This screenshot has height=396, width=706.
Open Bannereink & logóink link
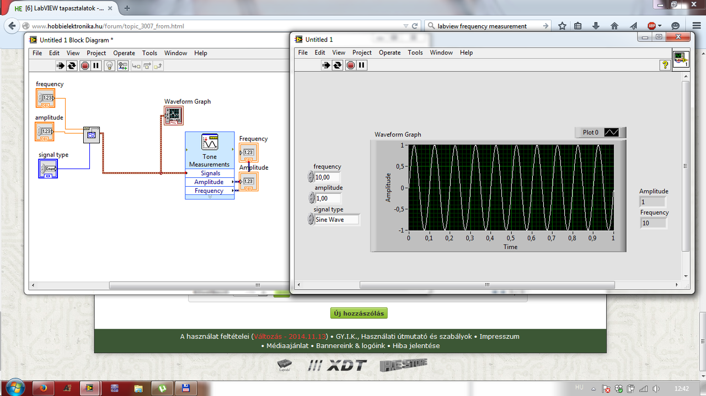(x=350, y=346)
